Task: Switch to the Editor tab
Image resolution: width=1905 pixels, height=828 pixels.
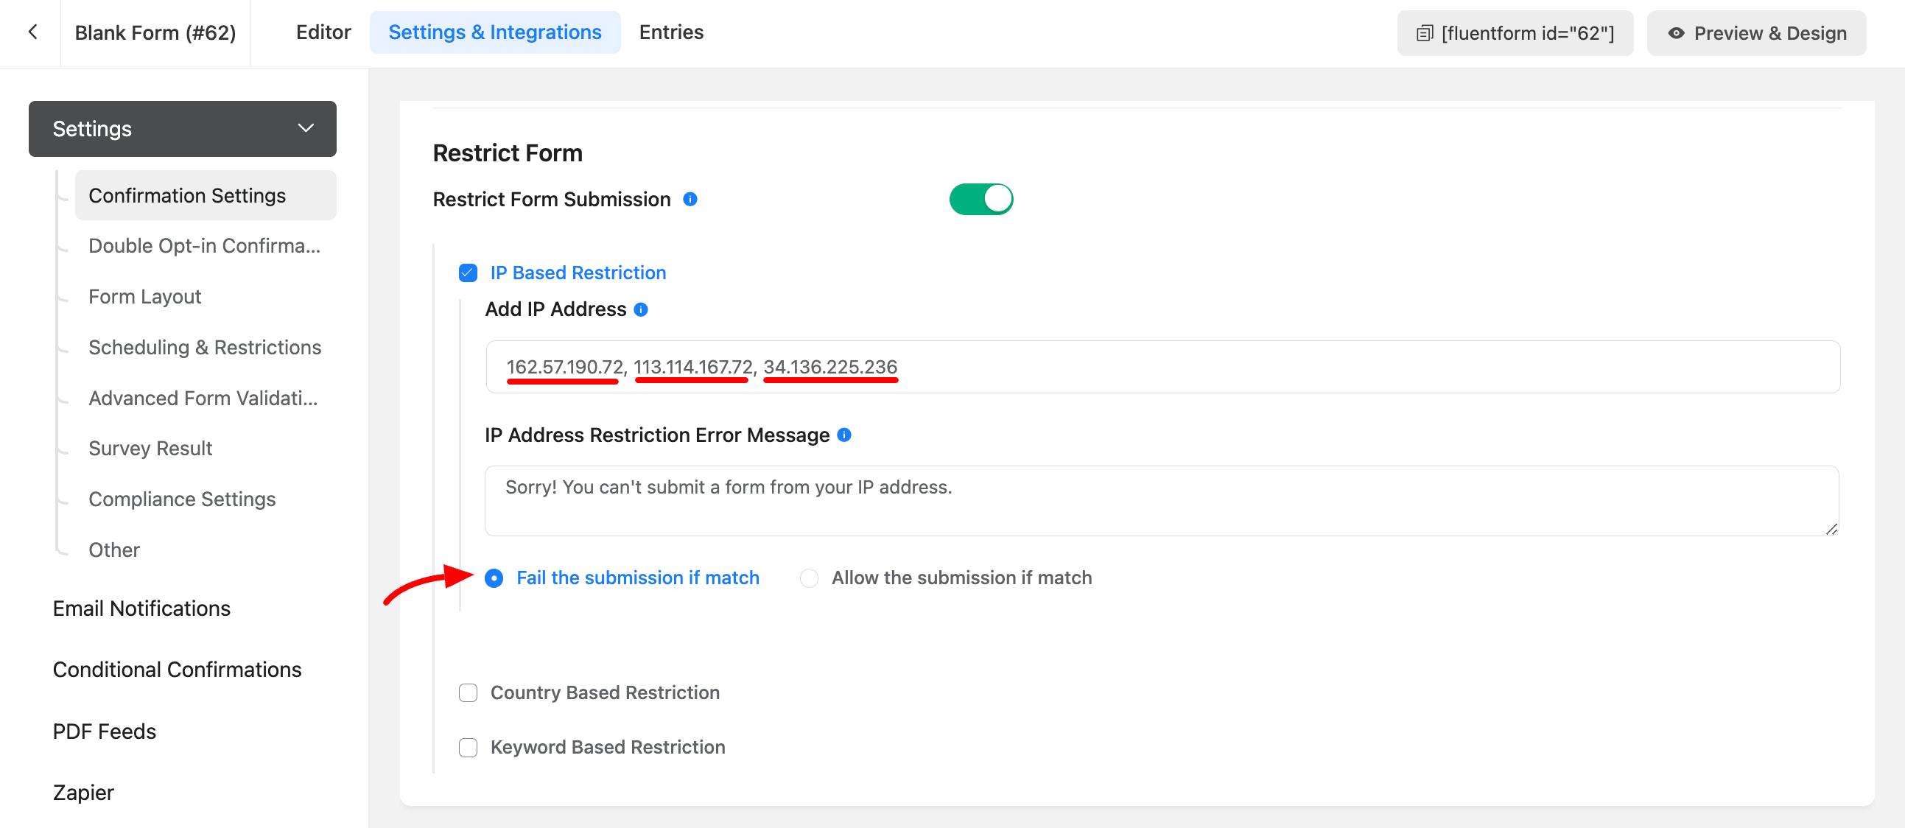Action: (x=323, y=32)
